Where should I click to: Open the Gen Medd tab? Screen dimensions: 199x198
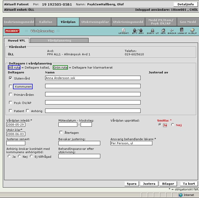pyautogui.click(x=188, y=22)
